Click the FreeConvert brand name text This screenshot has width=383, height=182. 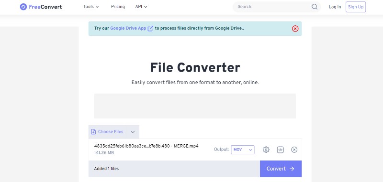[x=45, y=7]
